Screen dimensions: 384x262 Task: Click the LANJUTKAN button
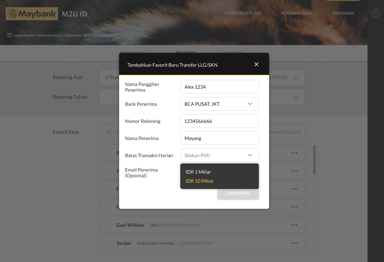pyautogui.click(x=238, y=193)
